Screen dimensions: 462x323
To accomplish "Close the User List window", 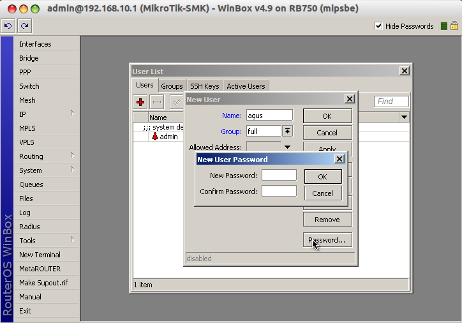I will point(405,71).
